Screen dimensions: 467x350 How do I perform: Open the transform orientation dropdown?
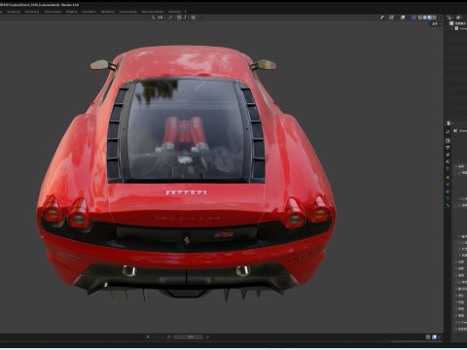pyautogui.click(x=162, y=17)
